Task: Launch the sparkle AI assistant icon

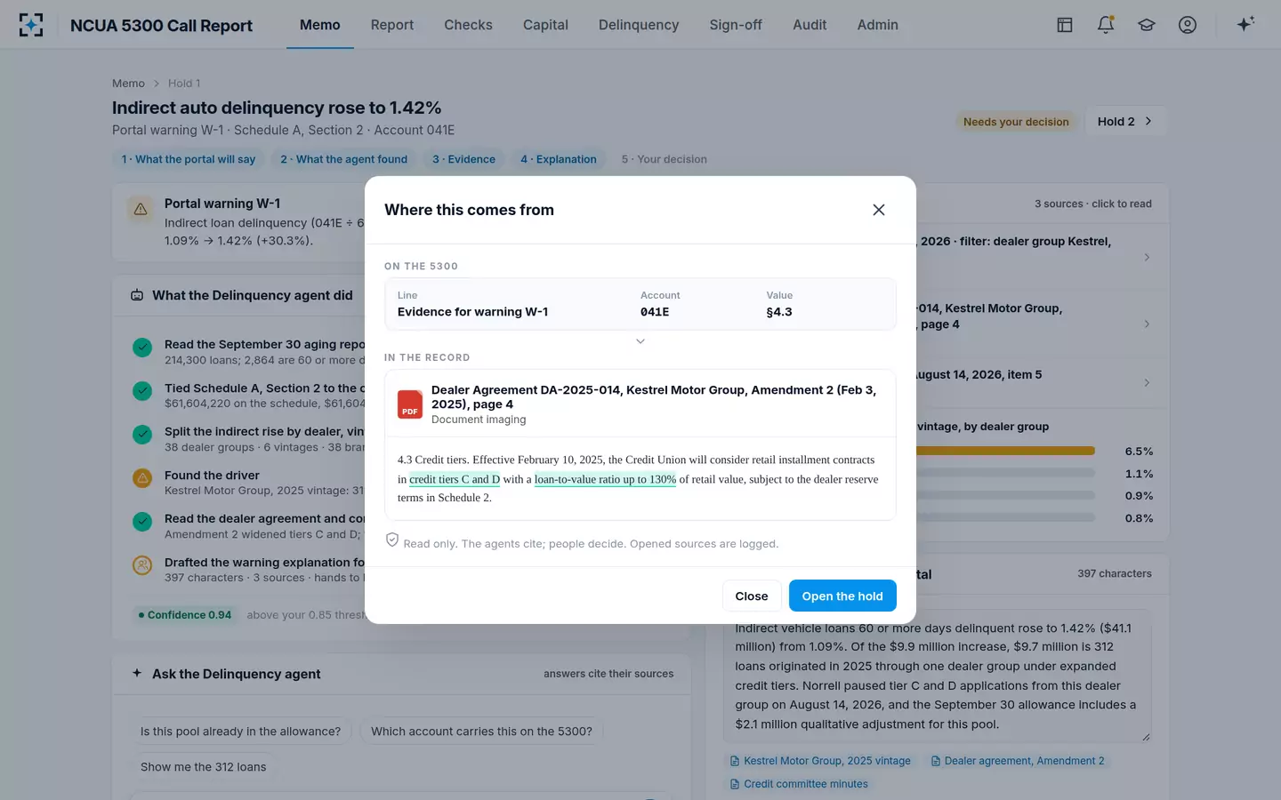Action: pyautogui.click(x=1245, y=24)
